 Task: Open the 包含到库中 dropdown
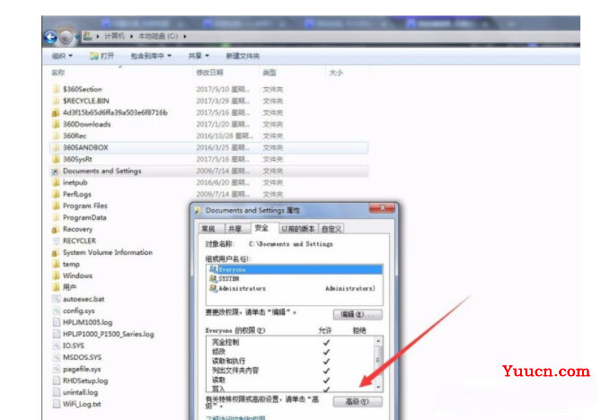[x=151, y=56]
